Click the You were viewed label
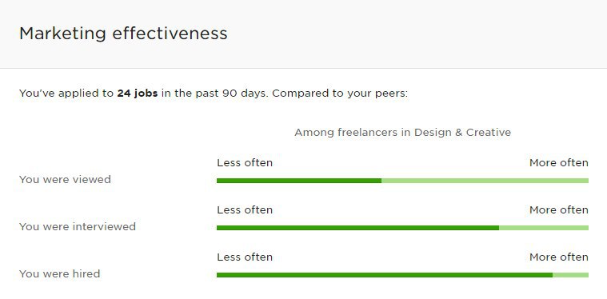Screen dimensions: 607x299 pyautogui.click(x=65, y=179)
